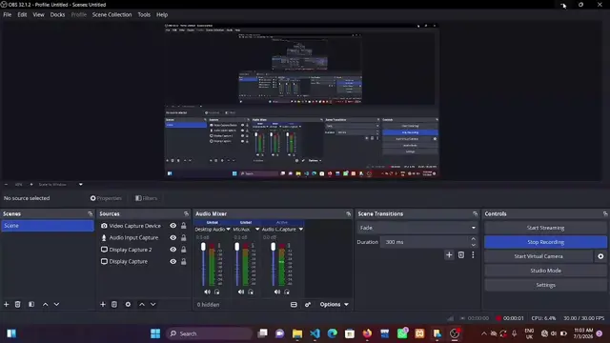Adjust the Desktop Audio volume fader
The image size is (610, 343).
pyautogui.click(x=203, y=247)
